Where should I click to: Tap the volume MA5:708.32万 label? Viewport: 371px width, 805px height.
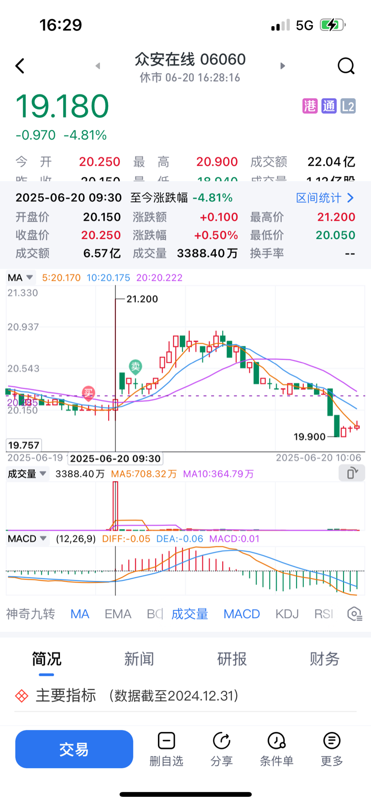(x=144, y=474)
